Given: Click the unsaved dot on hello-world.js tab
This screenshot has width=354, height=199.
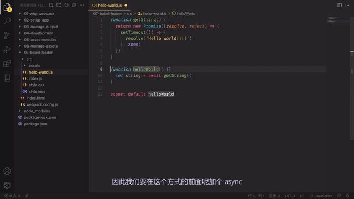Looking at the screenshot, I should tap(126, 5).
